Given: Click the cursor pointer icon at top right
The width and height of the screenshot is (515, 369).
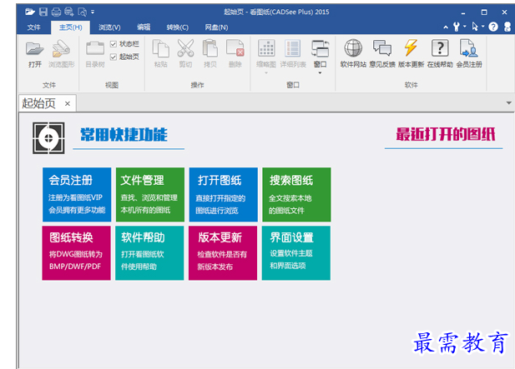Looking at the screenshot, I should [475, 27].
